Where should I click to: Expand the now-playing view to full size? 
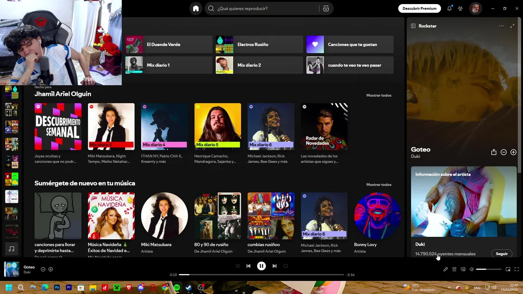tap(512, 26)
